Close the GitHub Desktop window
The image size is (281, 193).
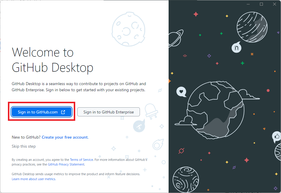(274, 4)
